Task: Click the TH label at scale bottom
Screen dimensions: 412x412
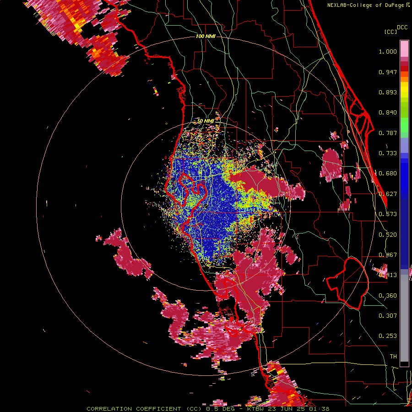Action: point(393,357)
